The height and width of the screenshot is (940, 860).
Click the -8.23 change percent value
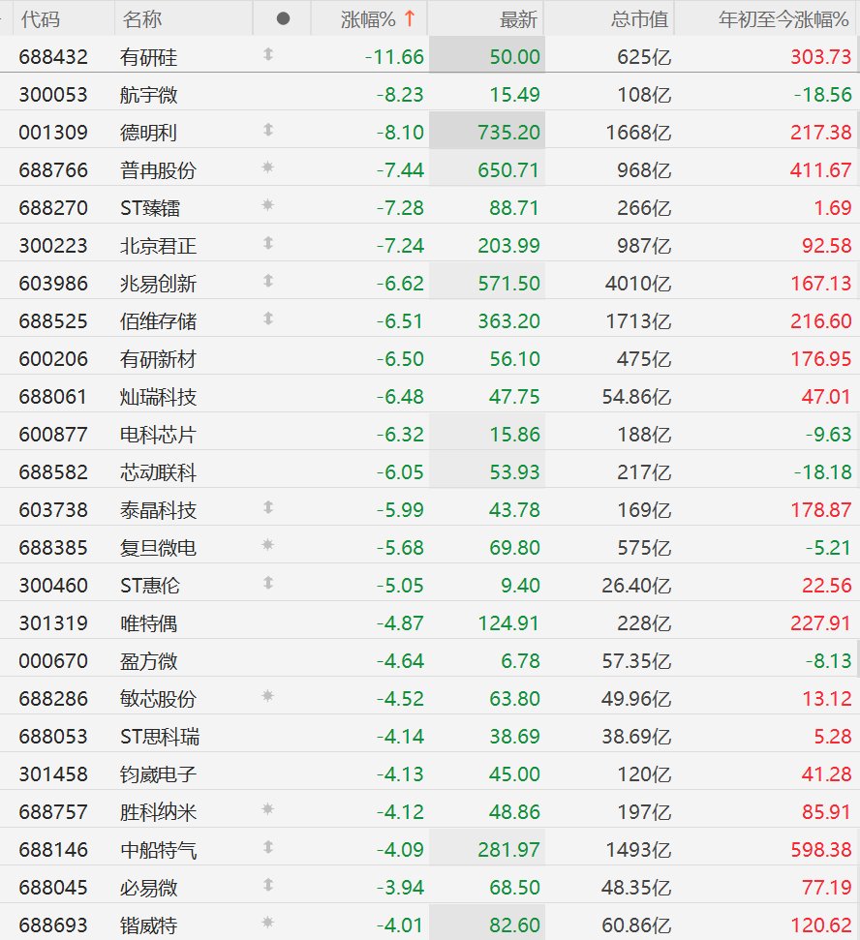[400, 95]
